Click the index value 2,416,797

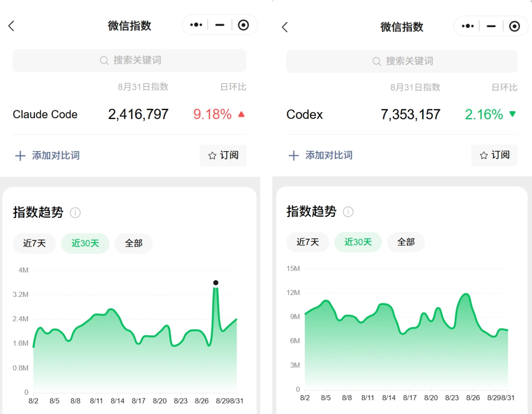[139, 114]
